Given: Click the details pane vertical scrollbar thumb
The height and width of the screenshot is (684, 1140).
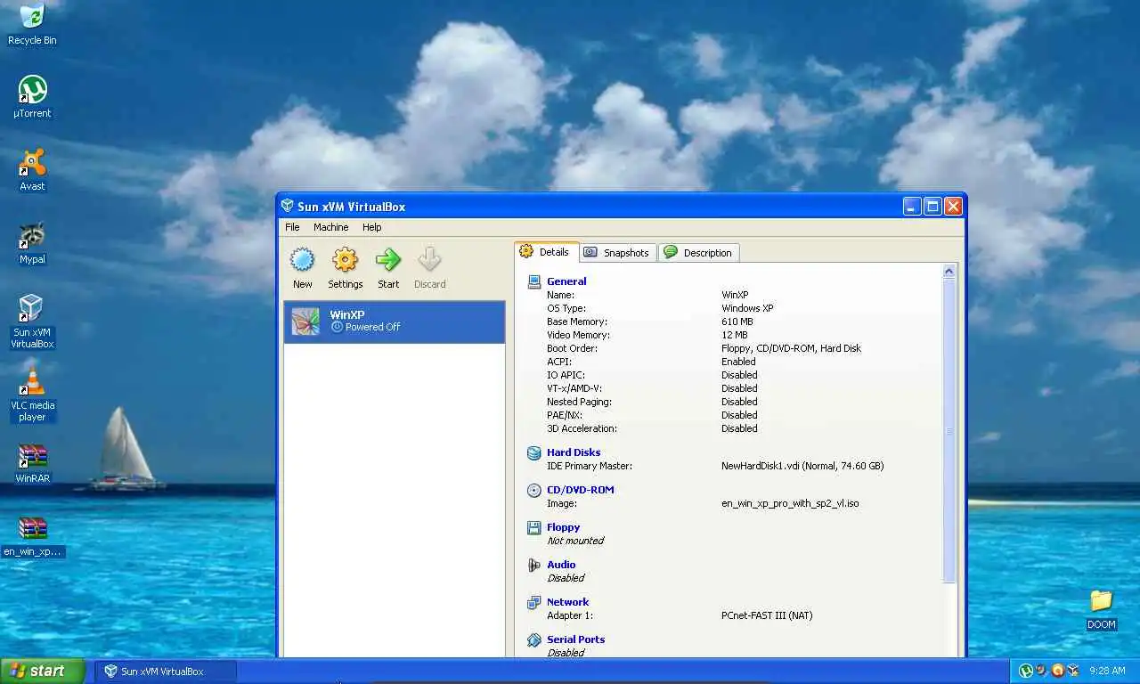Looking at the screenshot, I should tap(949, 431).
